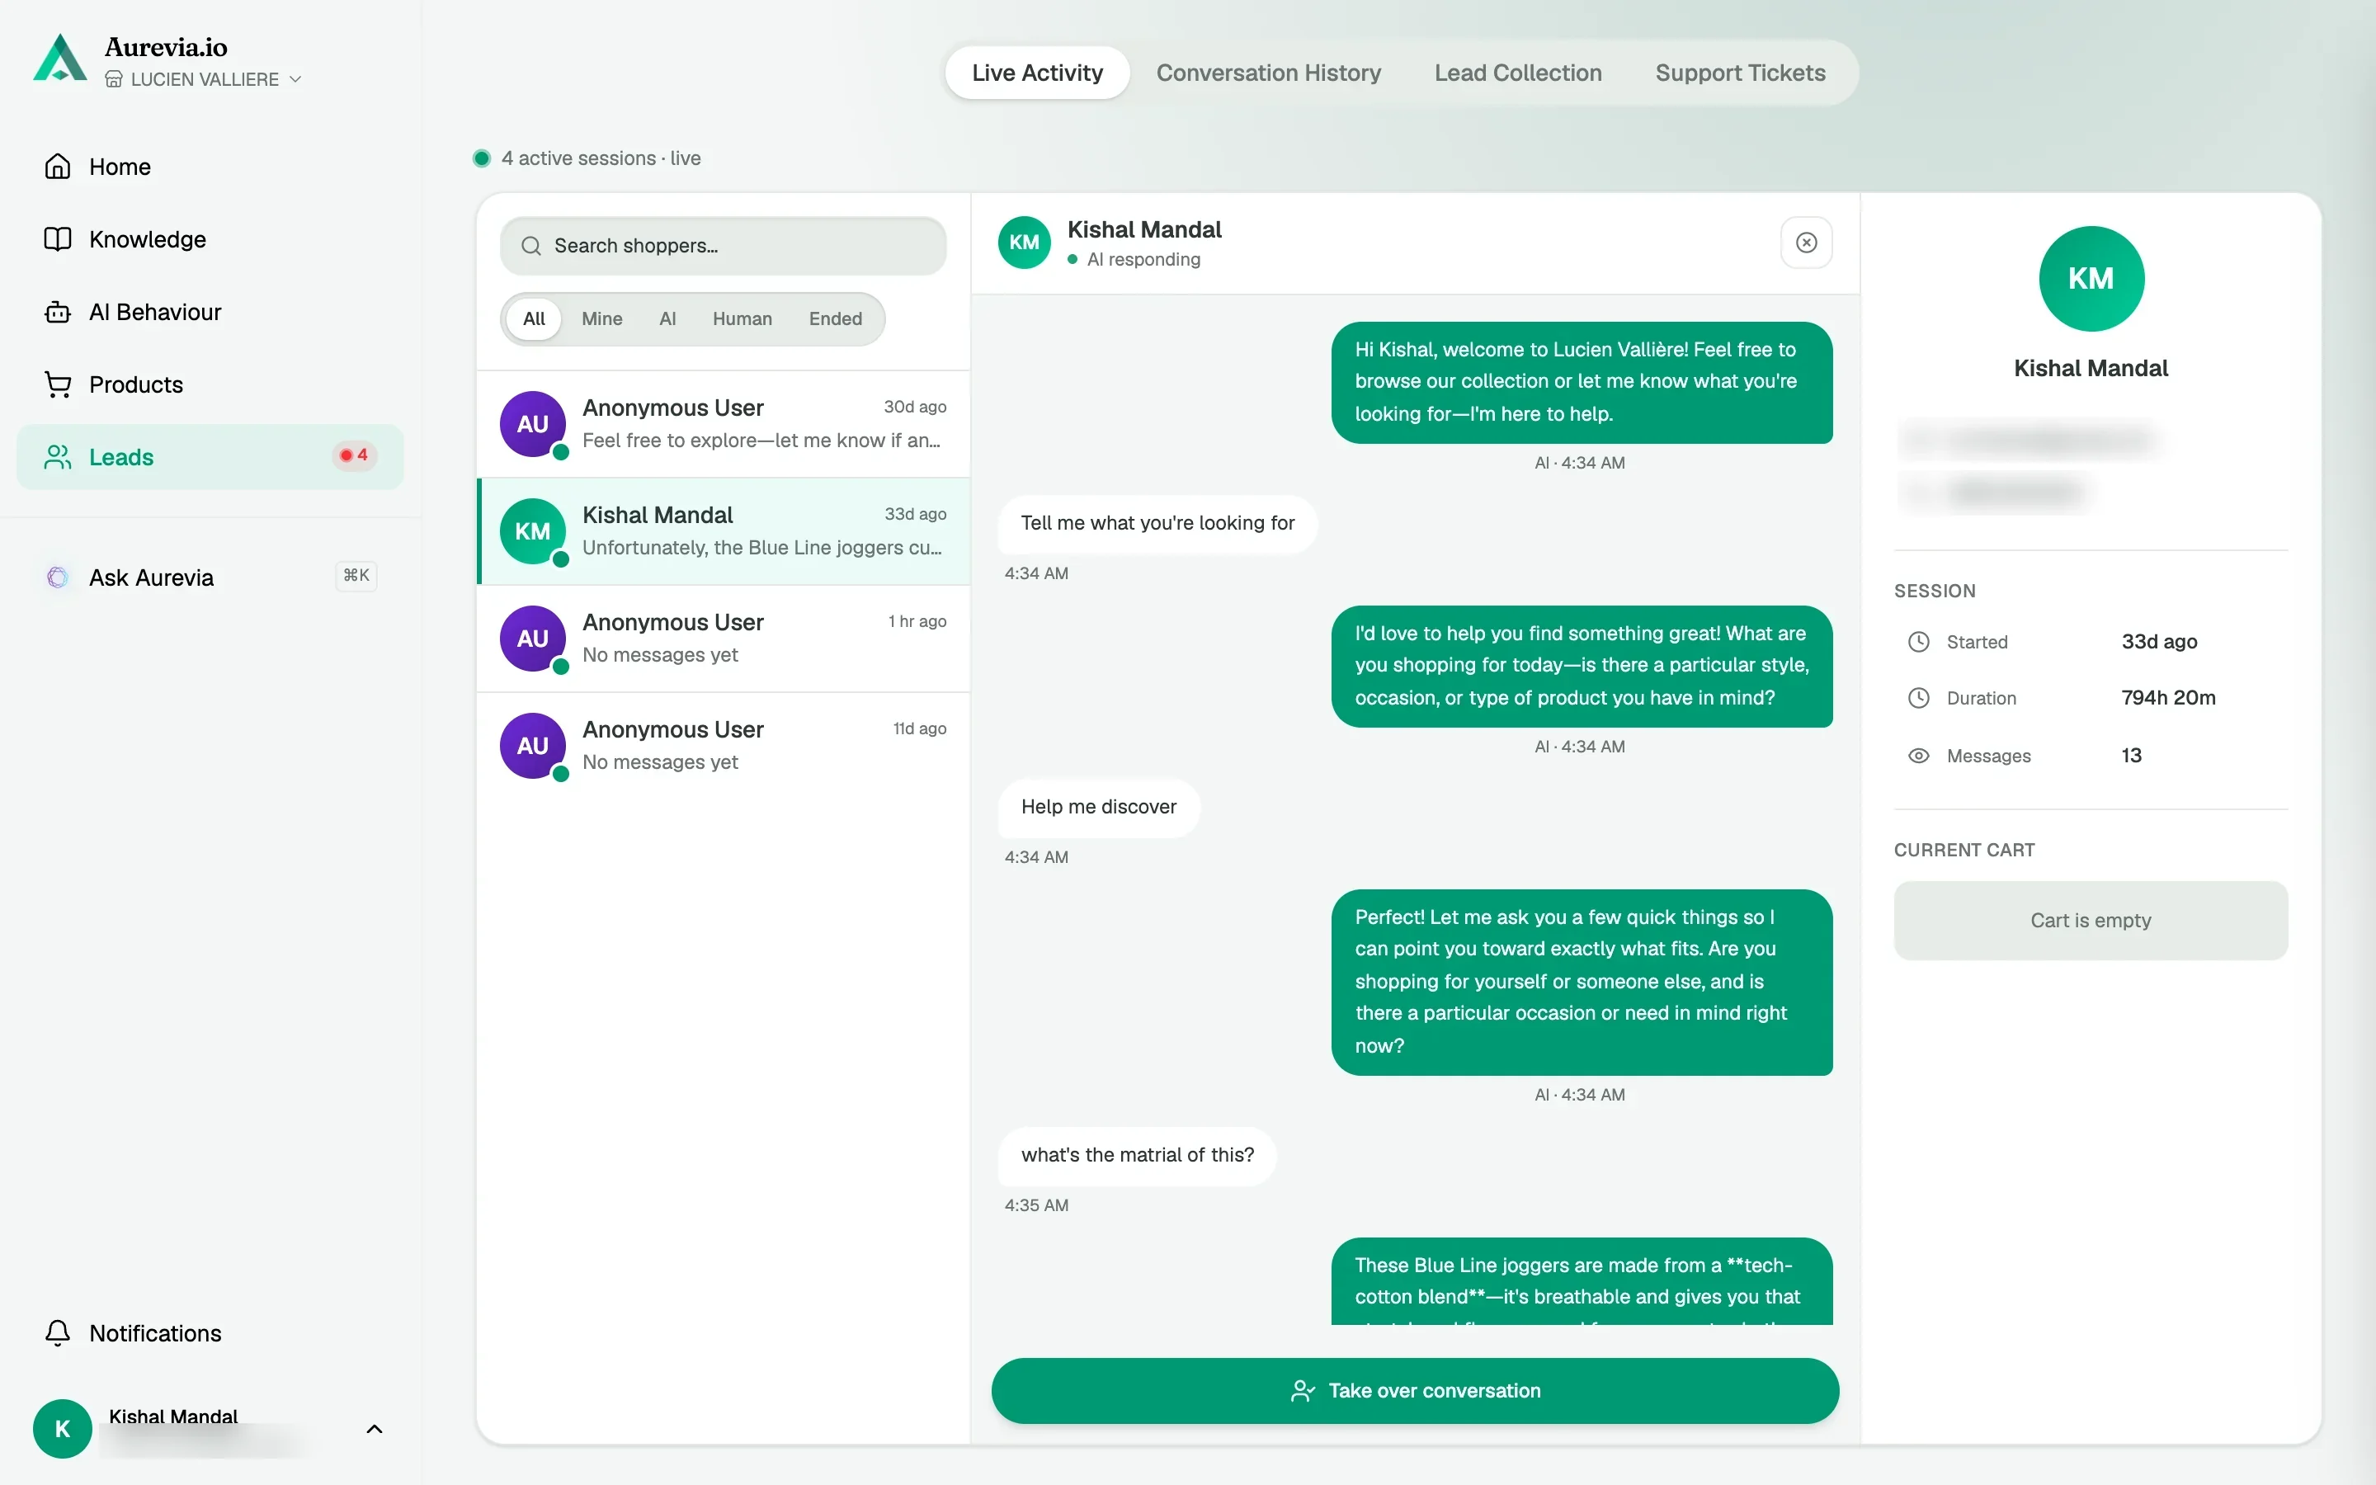Open Ask Aurevia from sidebar
The width and height of the screenshot is (2376, 1485).
(x=210, y=577)
